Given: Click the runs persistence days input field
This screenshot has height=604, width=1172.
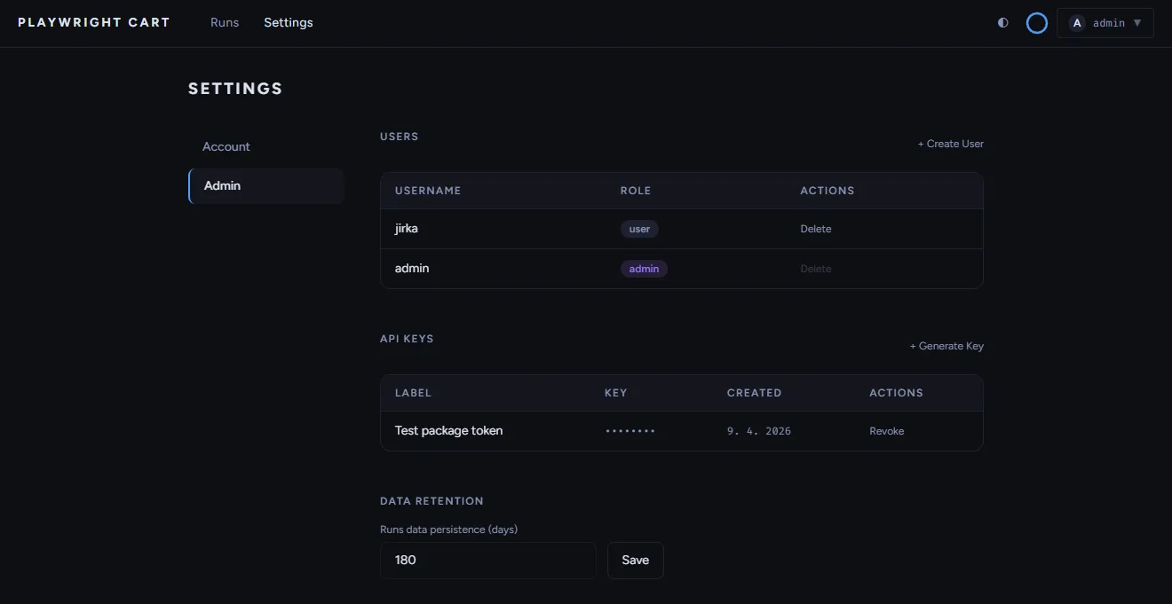Looking at the screenshot, I should (487, 560).
